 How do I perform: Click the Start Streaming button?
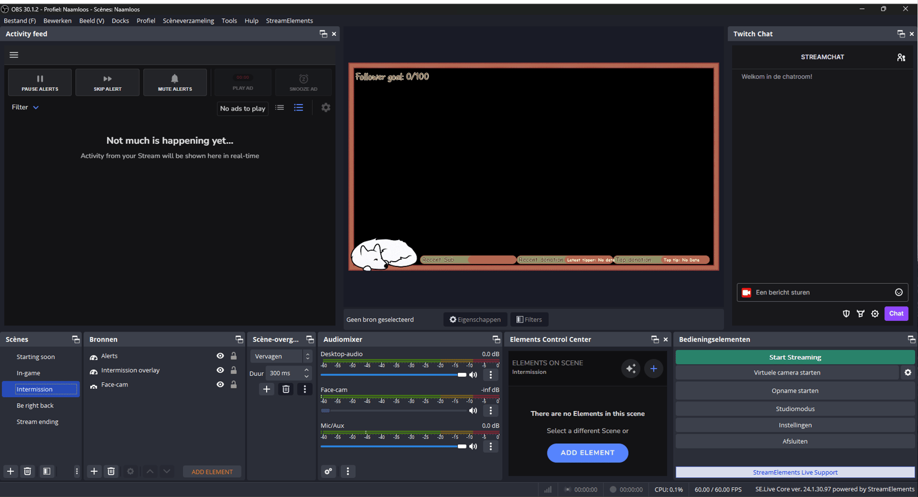795,357
